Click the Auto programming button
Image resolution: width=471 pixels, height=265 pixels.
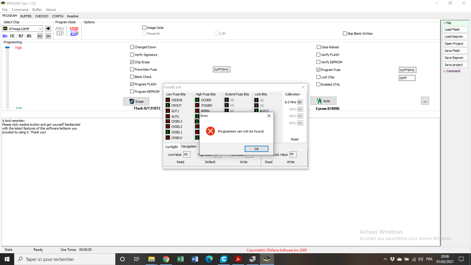coord(324,101)
